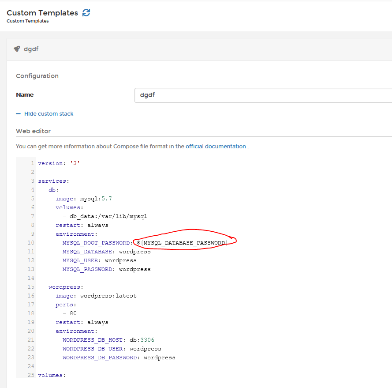Screen dimensions: 392x388
Task: Click the WORDPRESS_DB_HOST value db:3306
Action: coord(141,339)
